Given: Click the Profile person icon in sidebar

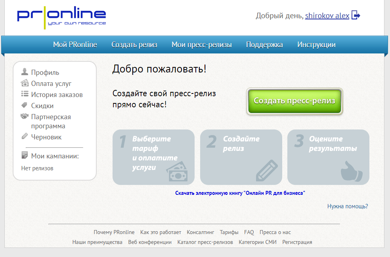Looking at the screenshot, I should point(25,72).
